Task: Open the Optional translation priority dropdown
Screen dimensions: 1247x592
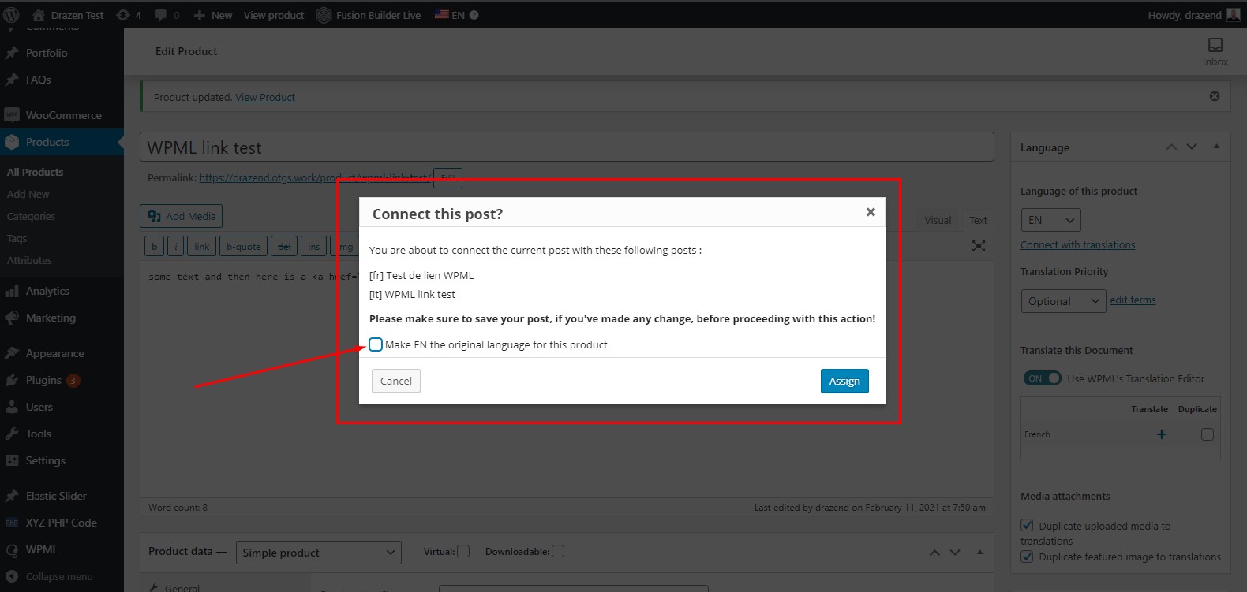Action: (x=1064, y=301)
